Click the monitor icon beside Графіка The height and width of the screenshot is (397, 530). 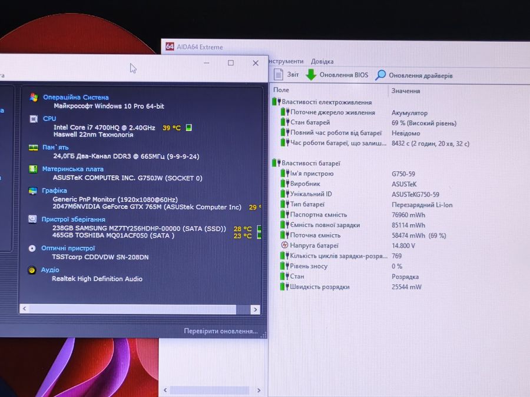[33, 191]
